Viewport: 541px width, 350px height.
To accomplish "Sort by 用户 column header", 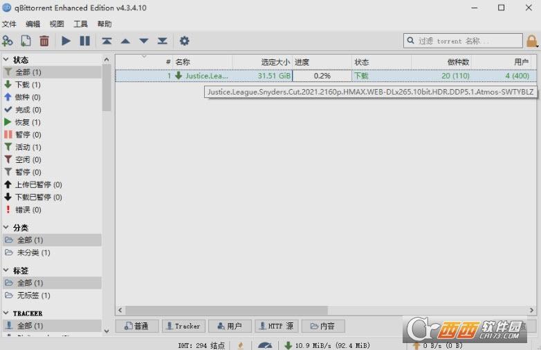I will [502, 62].
